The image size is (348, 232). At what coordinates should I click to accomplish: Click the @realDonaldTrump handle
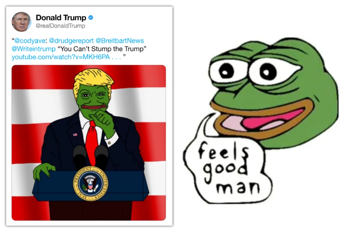point(60,26)
